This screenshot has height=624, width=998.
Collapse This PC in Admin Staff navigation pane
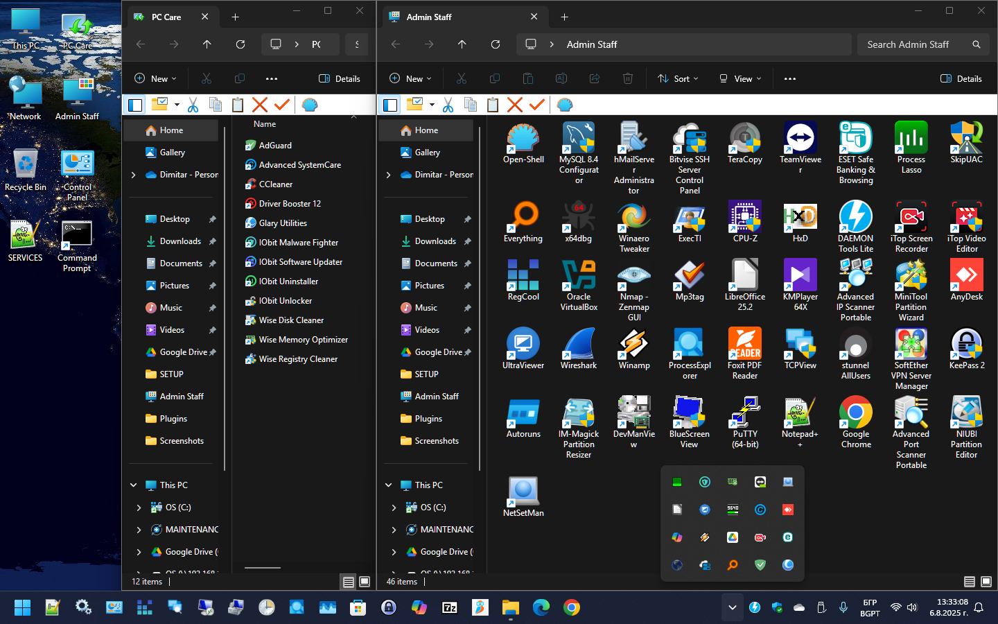click(x=389, y=485)
